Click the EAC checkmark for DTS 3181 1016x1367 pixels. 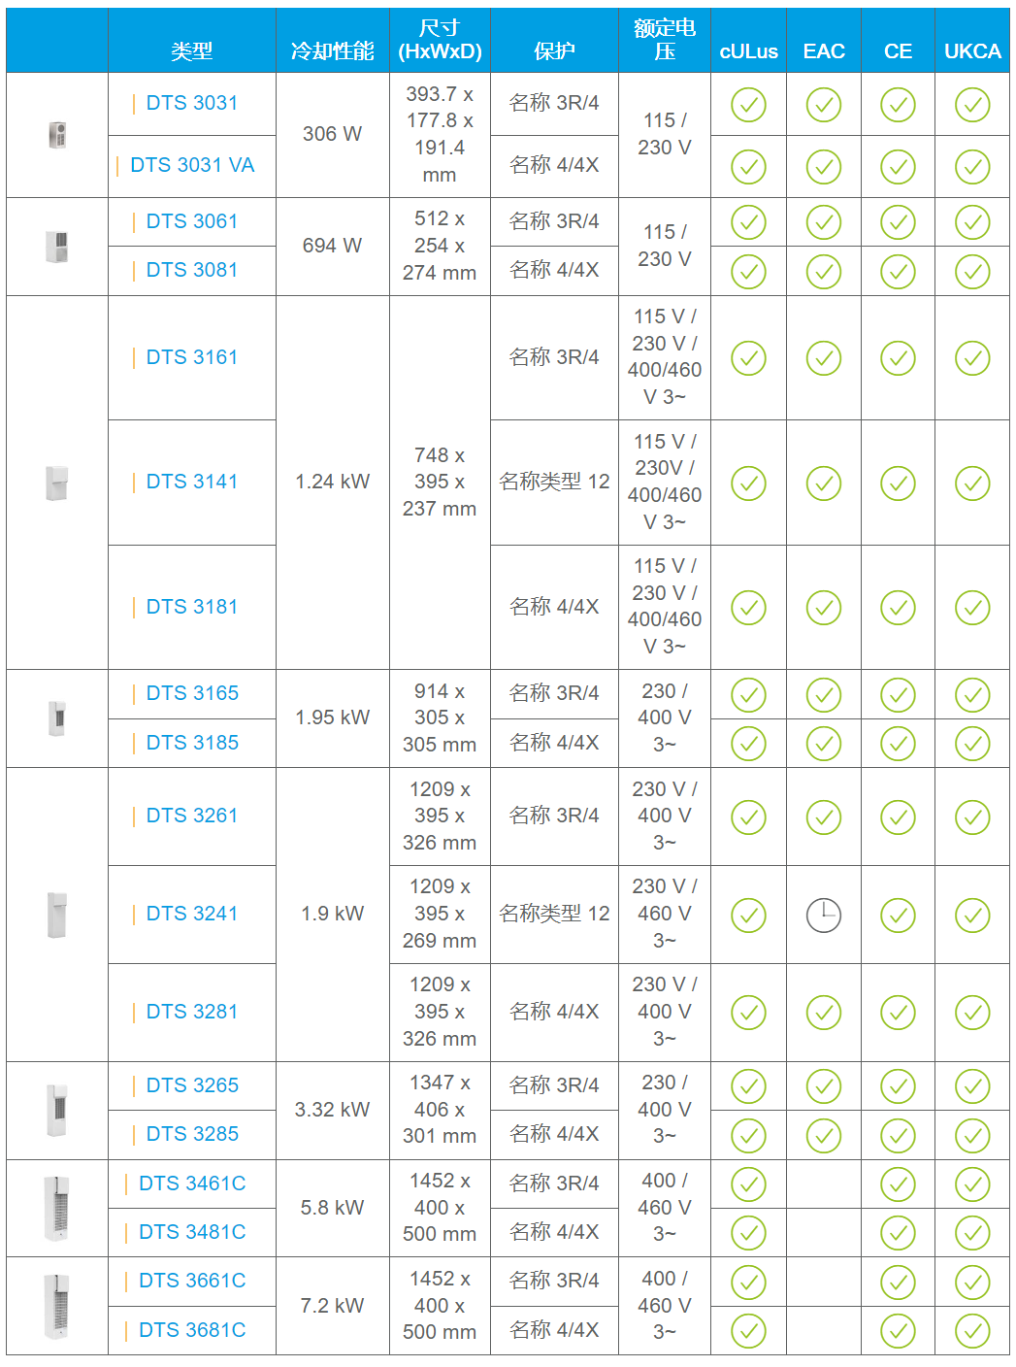pyautogui.click(x=824, y=608)
